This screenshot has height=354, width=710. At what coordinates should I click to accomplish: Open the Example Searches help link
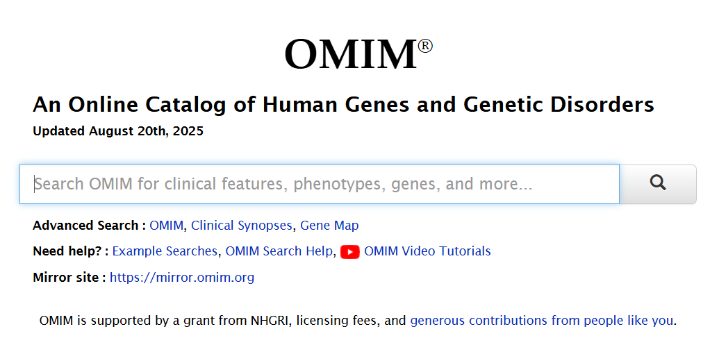[x=165, y=251]
